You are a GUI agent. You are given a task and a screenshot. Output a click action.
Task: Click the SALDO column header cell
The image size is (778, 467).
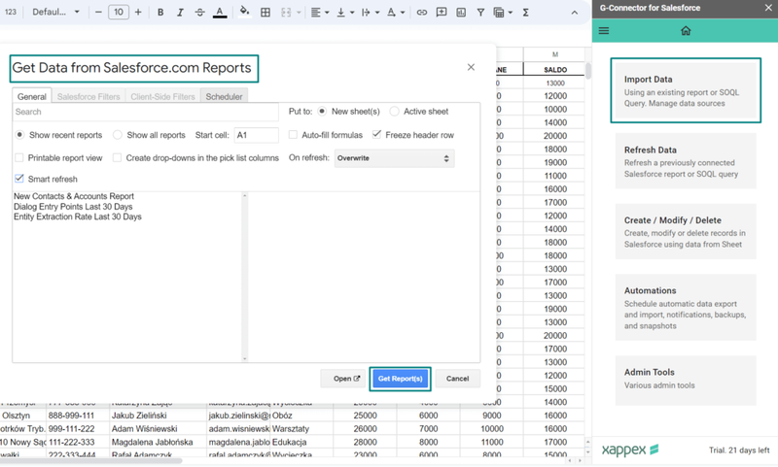[554, 69]
